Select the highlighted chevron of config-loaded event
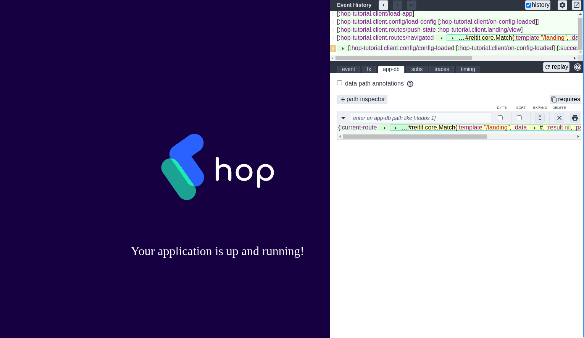 click(333, 48)
